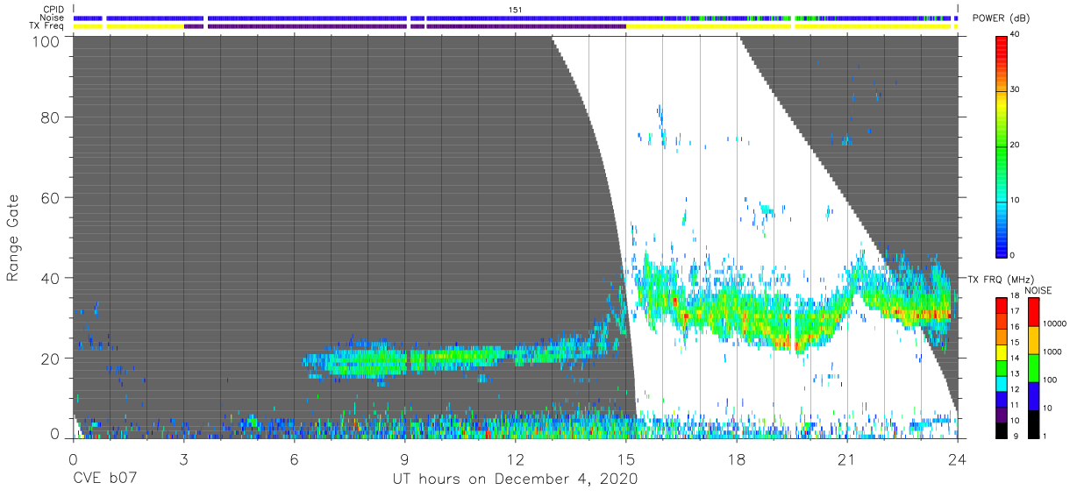Click the 20 tick on the POWER color bar
The height and width of the screenshot is (497, 1077).
(x=1016, y=145)
